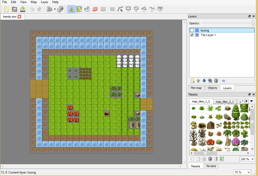Enable visibility of the tuong layer
258x176 pixels.
click(x=192, y=30)
